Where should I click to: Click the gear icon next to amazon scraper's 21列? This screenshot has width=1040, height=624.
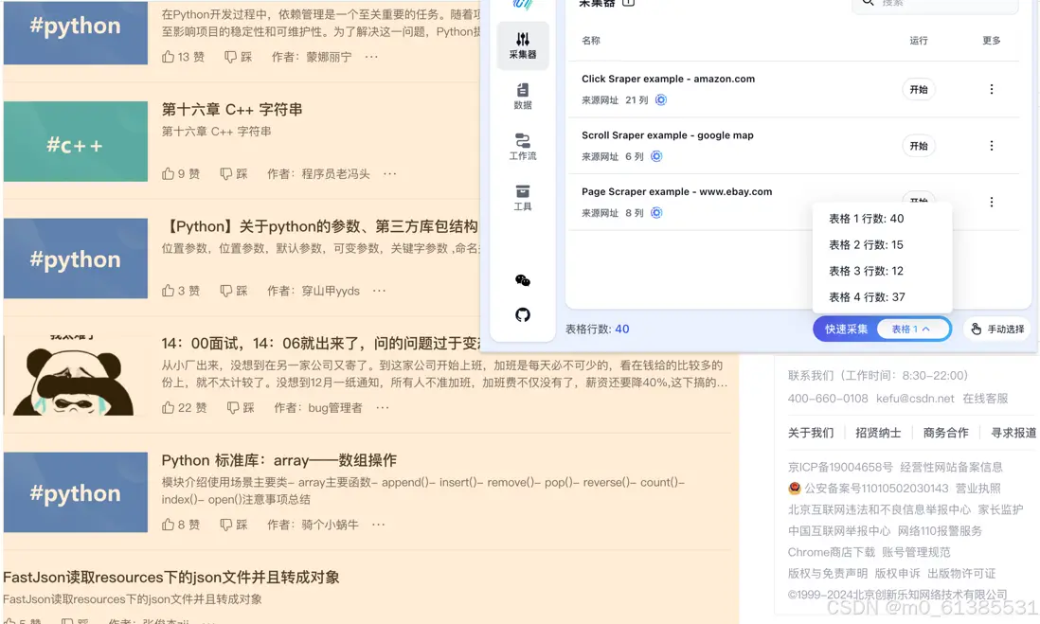pyautogui.click(x=662, y=99)
